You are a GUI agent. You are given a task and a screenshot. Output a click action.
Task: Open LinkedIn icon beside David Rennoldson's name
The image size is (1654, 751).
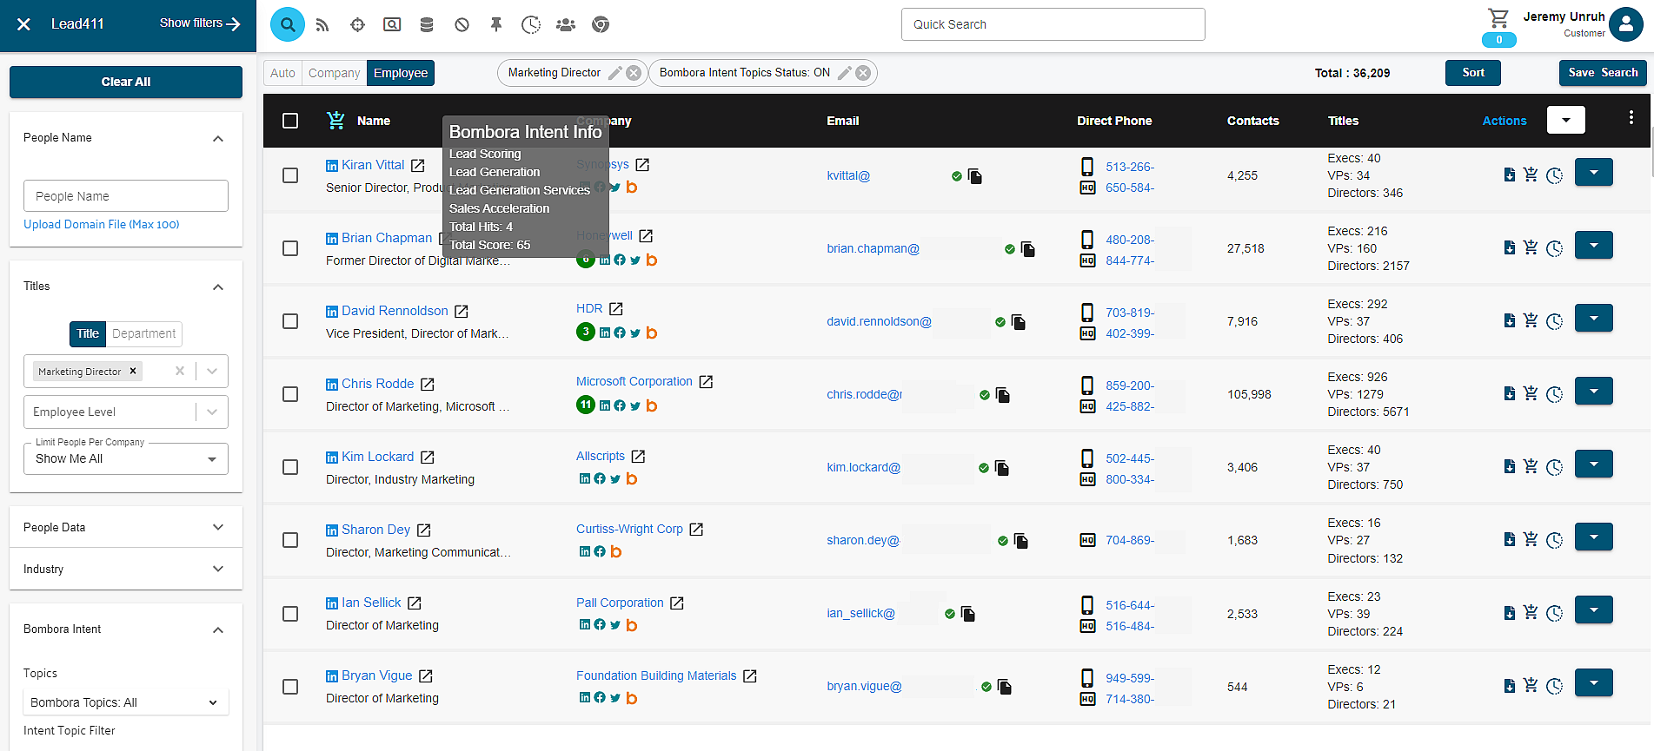pos(332,312)
